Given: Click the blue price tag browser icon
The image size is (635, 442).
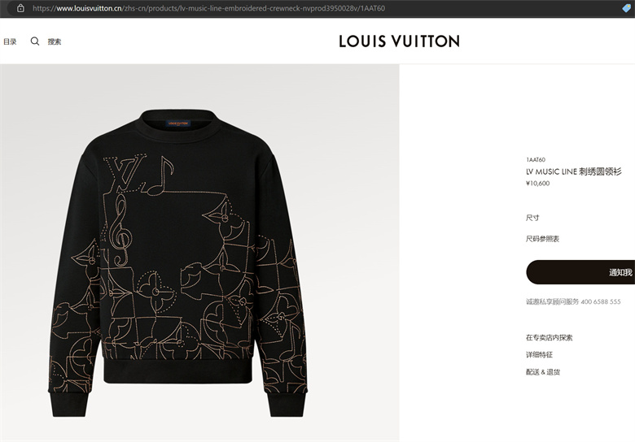Looking at the screenshot, I should pyautogui.click(x=627, y=8).
